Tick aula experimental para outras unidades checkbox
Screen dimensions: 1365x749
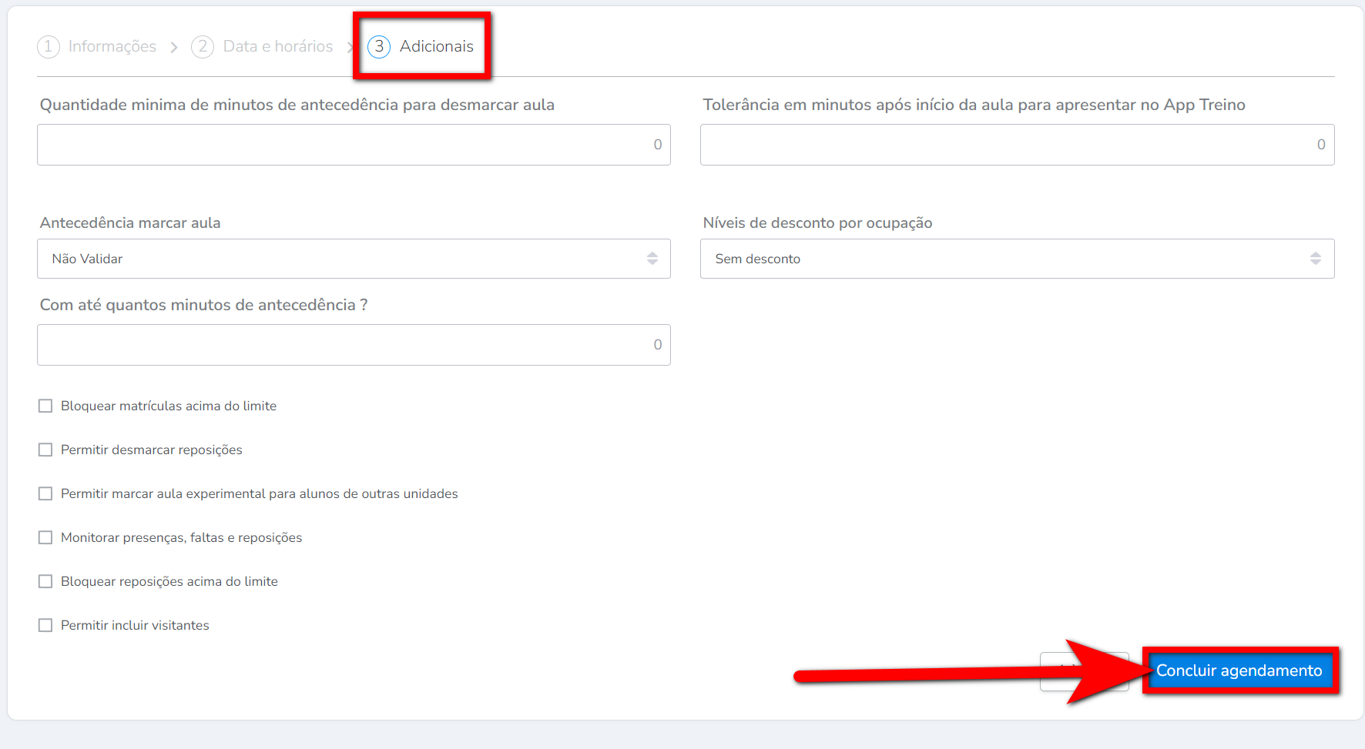[45, 493]
